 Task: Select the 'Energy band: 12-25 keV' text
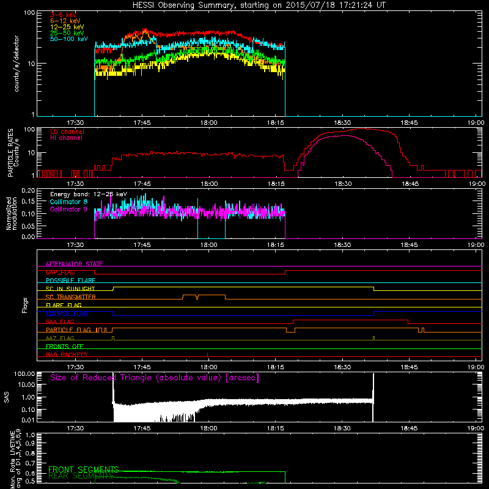click(x=89, y=194)
